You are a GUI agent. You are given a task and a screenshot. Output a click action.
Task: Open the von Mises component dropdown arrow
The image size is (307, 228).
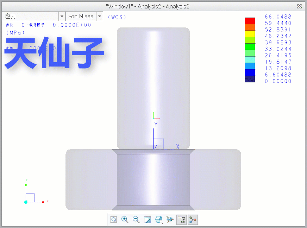tap(100, 16)
